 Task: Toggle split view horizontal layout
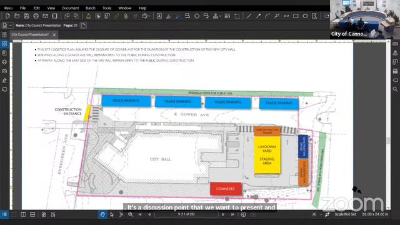pyautogui.click(x=32, y=214)
